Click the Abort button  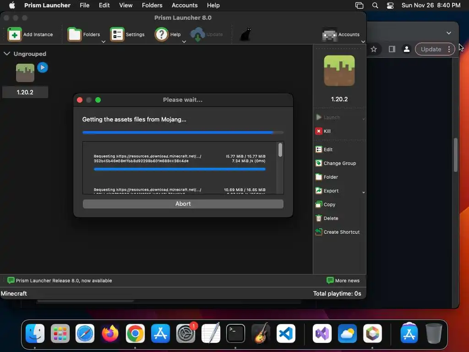tap(183, 204)
